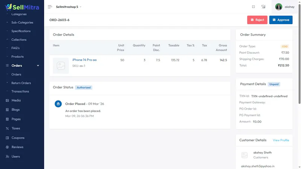Click the ₹212.50 total amount

(284, 65)
